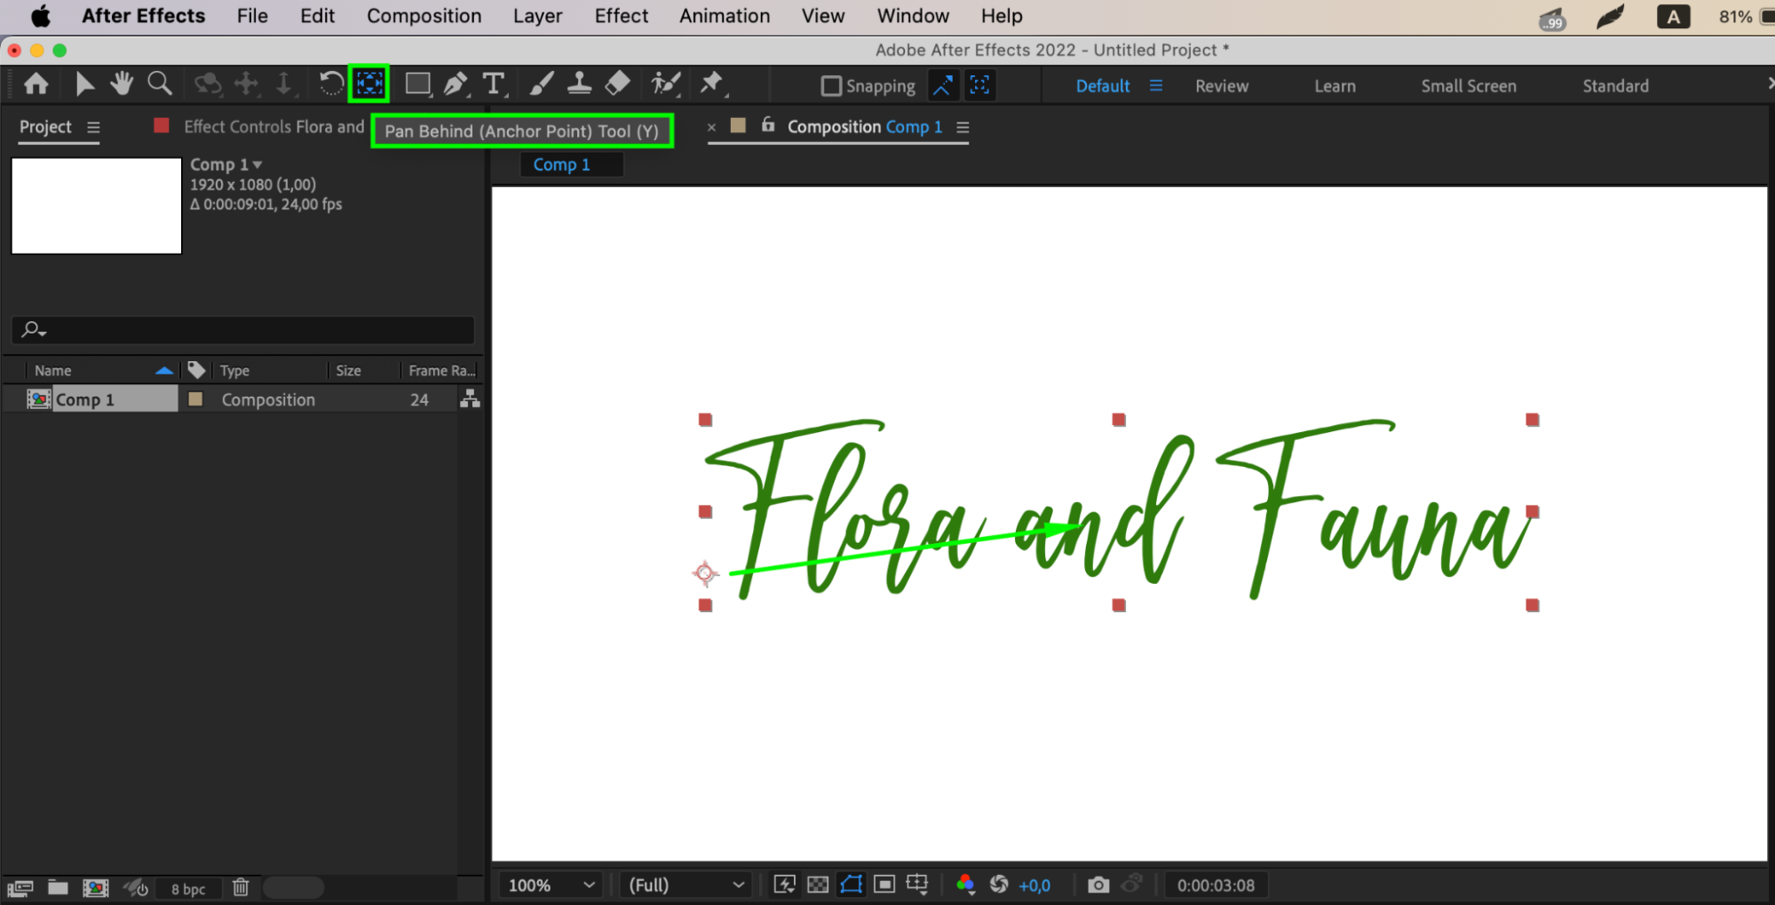This screenshot has width=1775, height=905.
Task: Click the Zoom magnifier tool
Action: click(x=160, y=84)
